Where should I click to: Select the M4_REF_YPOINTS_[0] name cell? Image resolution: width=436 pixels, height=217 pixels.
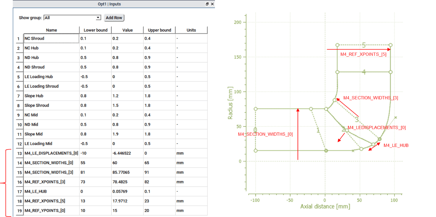click(51, 211)
